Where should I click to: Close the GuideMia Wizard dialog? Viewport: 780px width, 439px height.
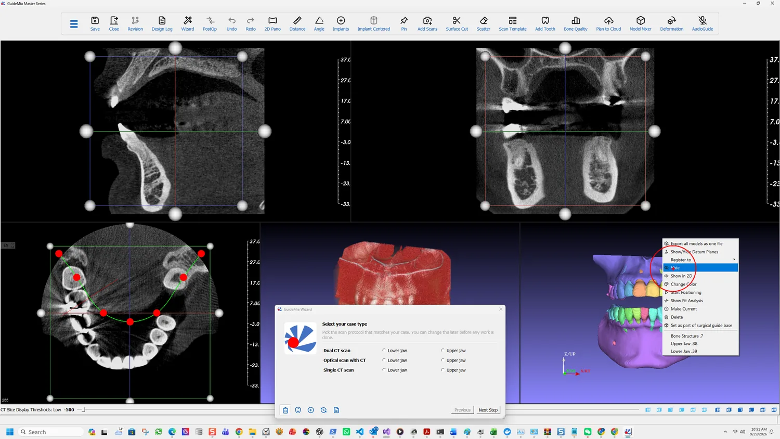pyautogui.click(x=501, y=309)
